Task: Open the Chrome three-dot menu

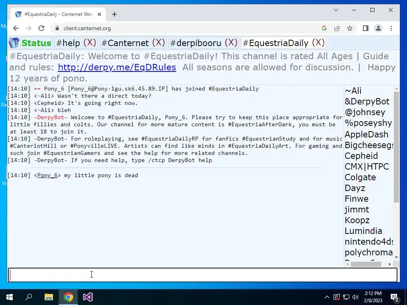Action: [x=391, y=28]
